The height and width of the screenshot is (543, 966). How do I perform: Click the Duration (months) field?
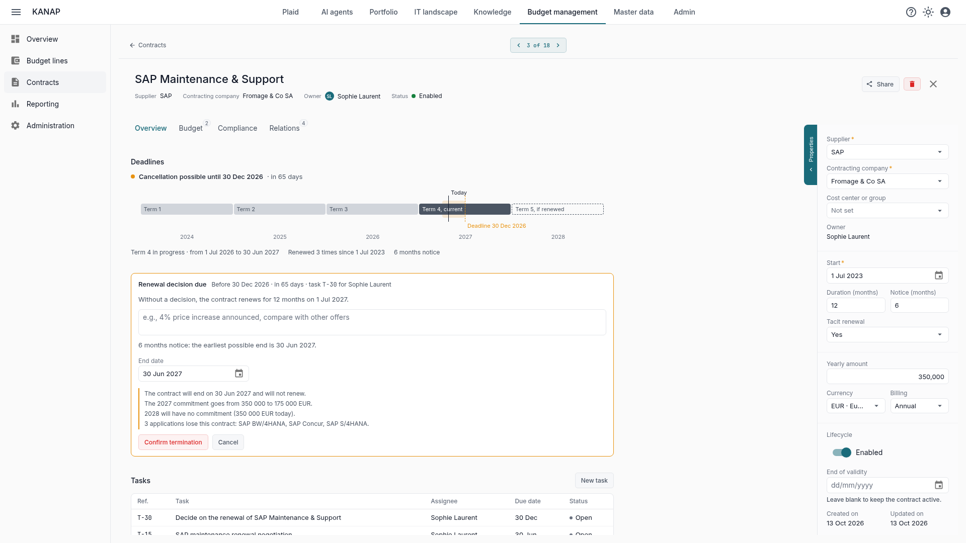coord(856,306)
